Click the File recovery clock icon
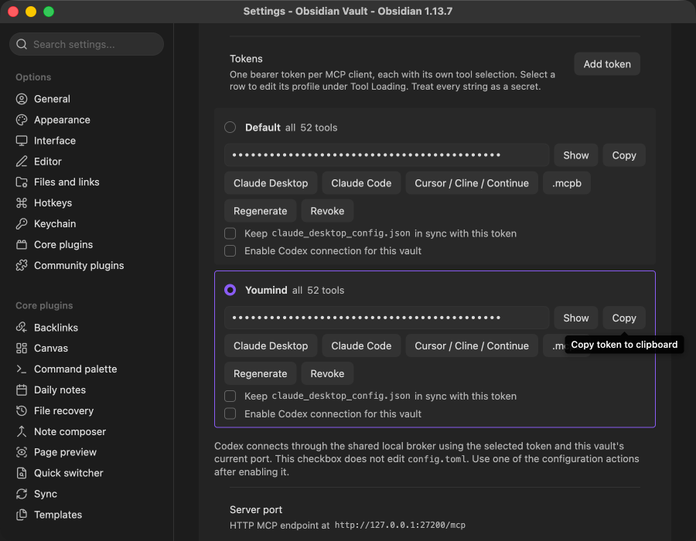 click(22, 410)
